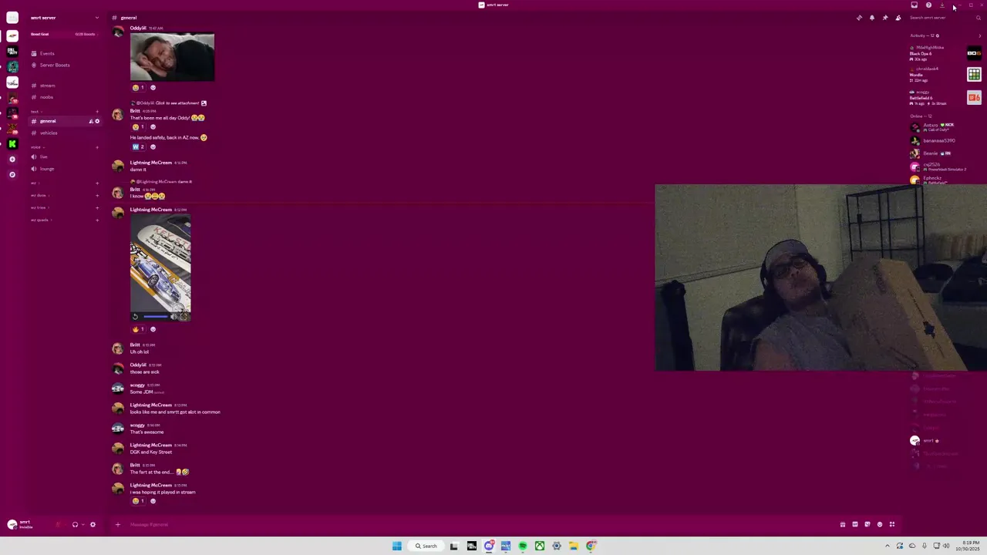The width and height of the screenshot is (987, 555).
Task: Open the smrt server name dropdown
Action: pyautogui.click(x=65, y=17)
